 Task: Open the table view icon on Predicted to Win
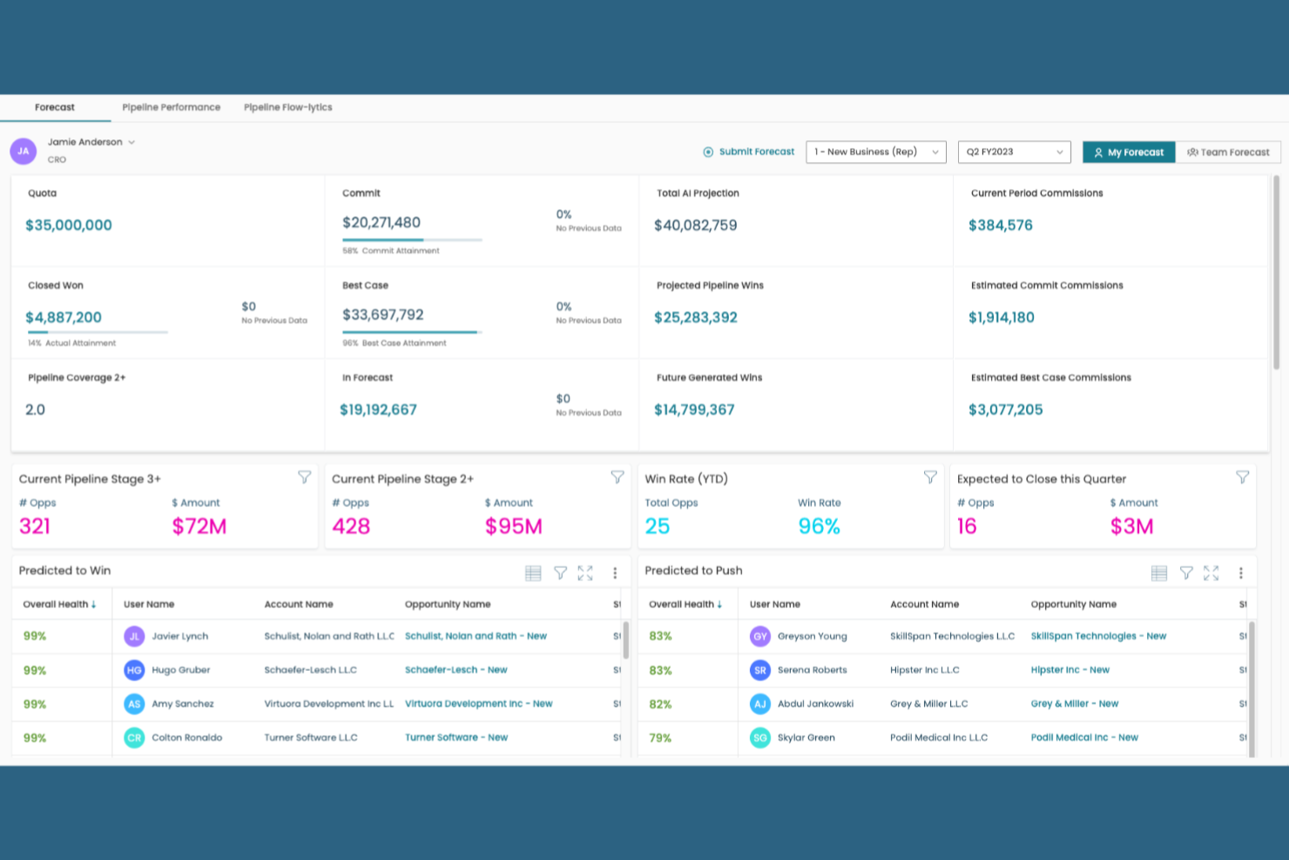pyautogui.click(x=533, y=572)
